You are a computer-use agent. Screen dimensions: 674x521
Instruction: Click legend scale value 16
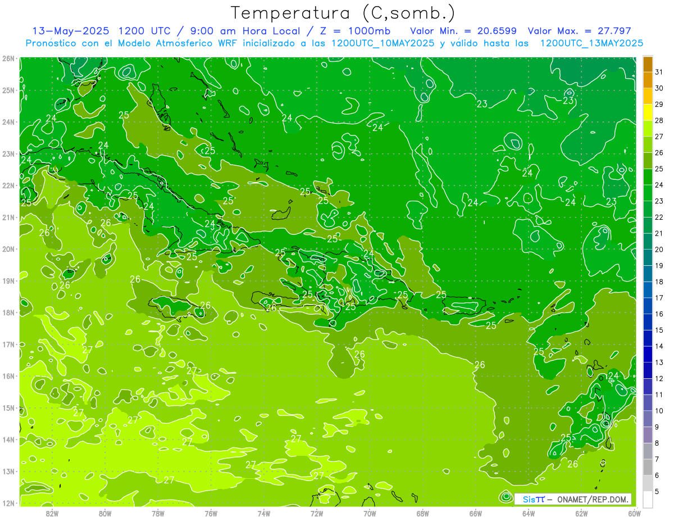[x=659, y=314]
